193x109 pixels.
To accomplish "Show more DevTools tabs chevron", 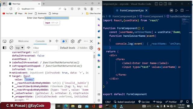I will pyautogui.click(x=50, y=41).
